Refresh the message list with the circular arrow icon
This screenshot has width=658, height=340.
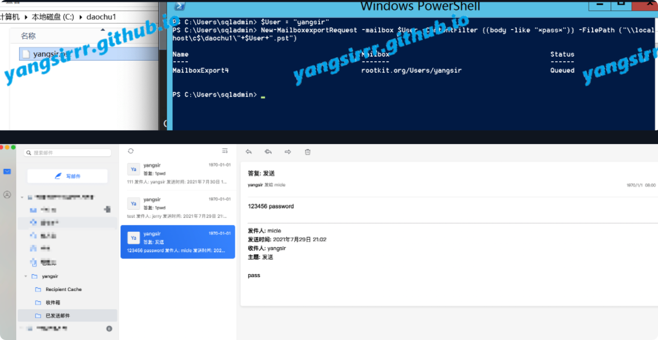coord(131,151)
